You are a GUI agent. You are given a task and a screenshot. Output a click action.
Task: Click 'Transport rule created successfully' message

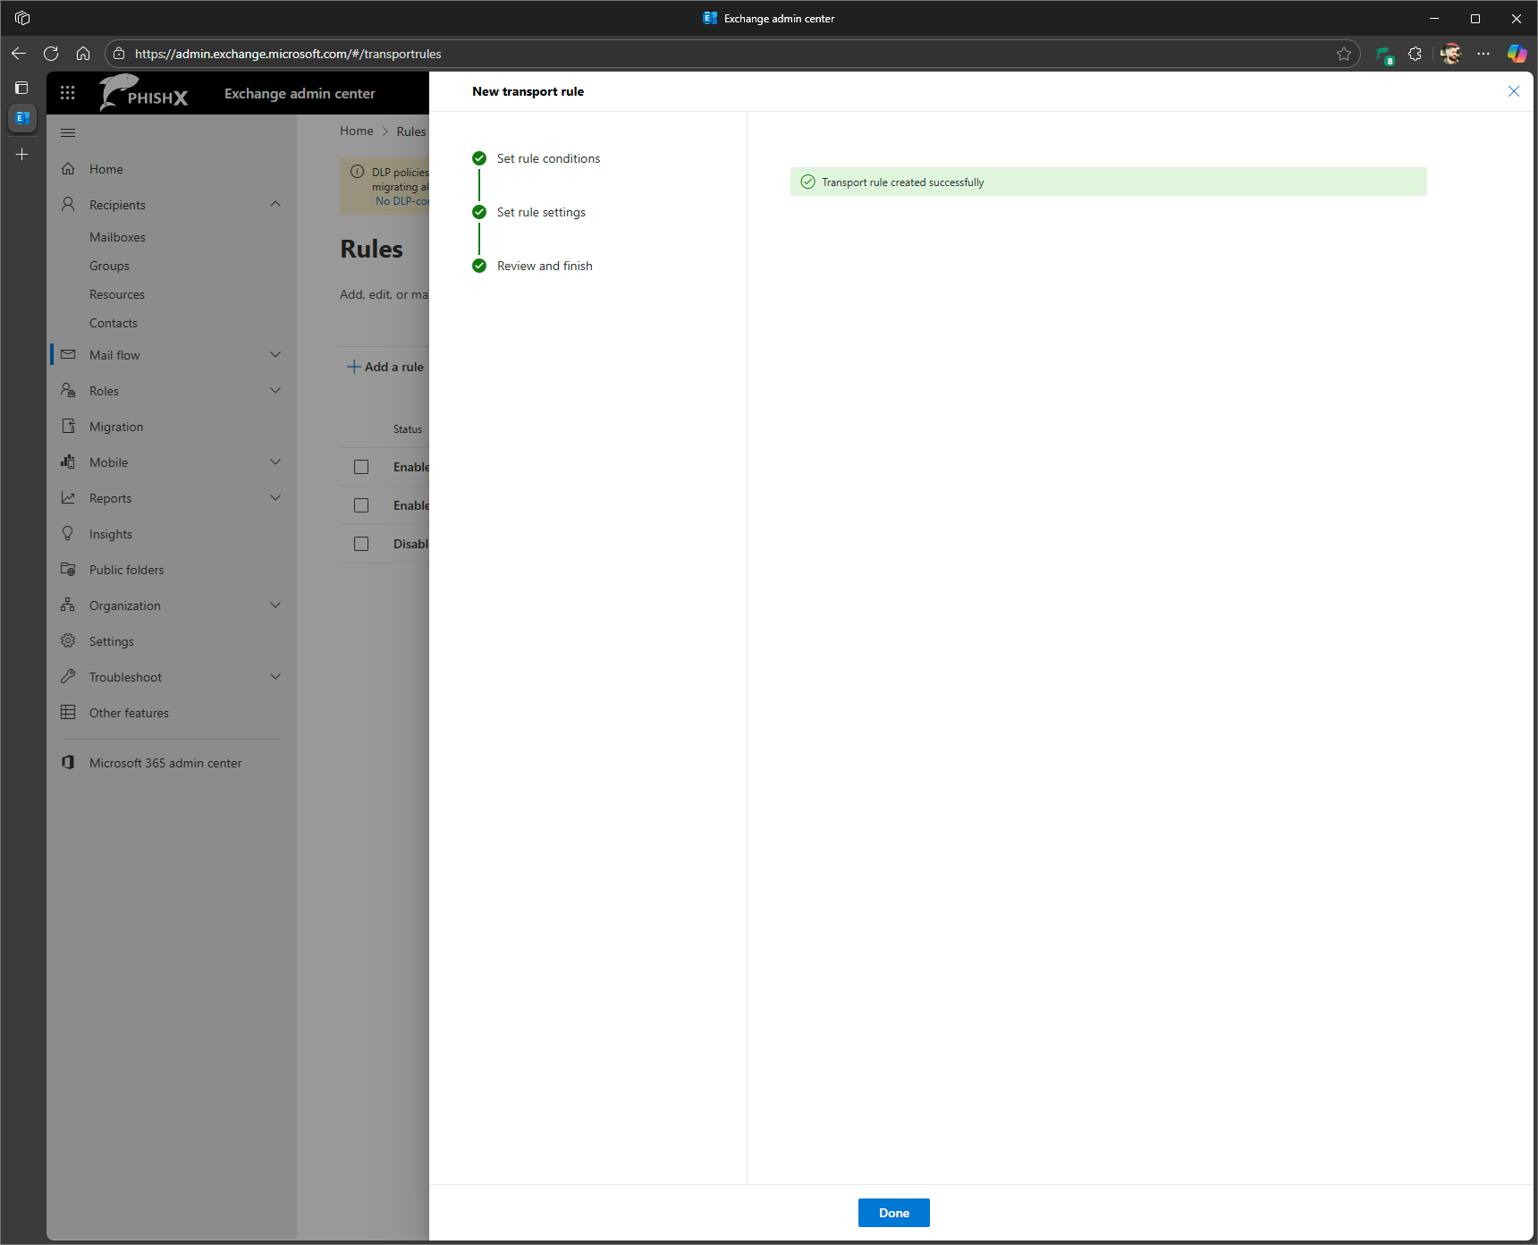[903, 182]
